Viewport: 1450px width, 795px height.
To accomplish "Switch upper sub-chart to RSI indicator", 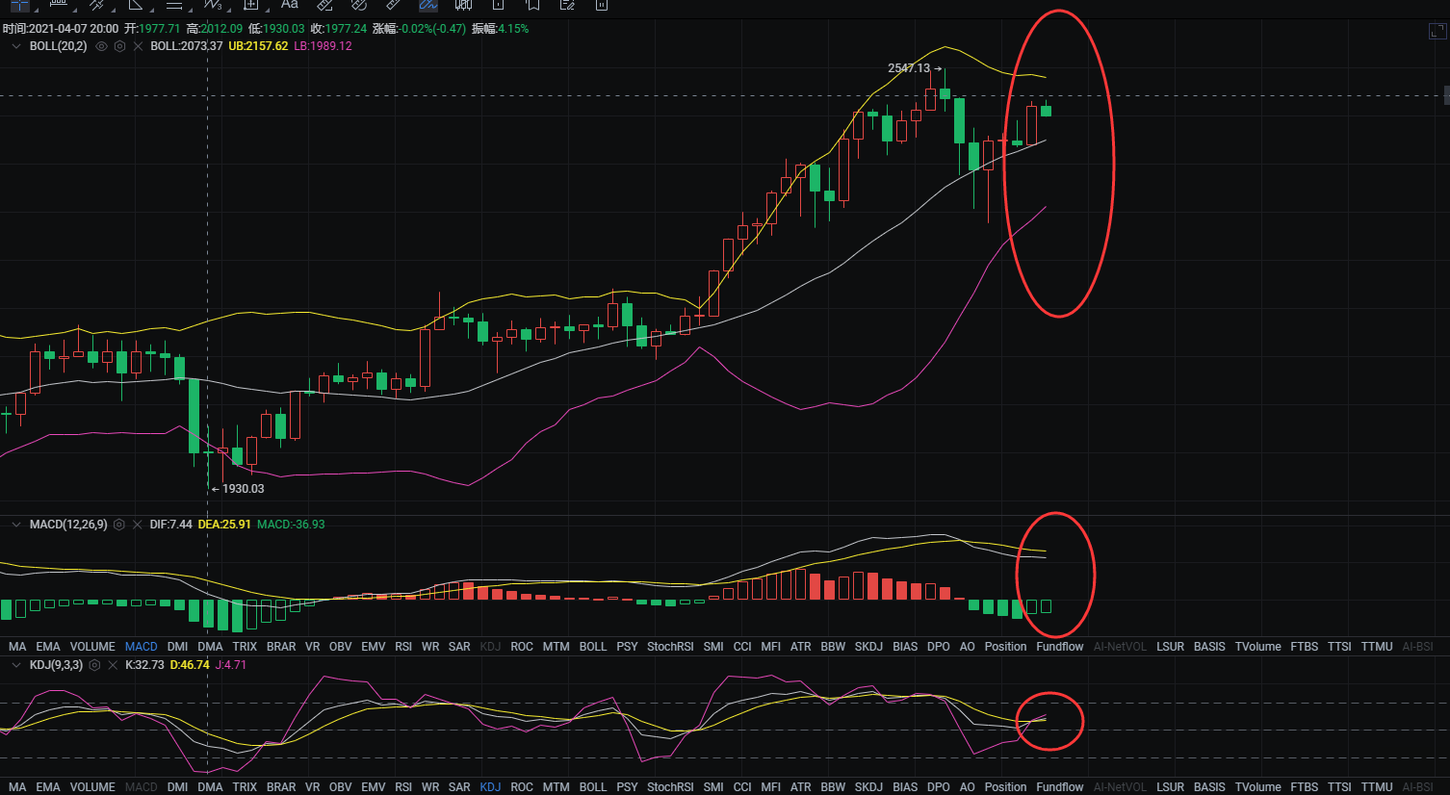I will coord(403,647).
